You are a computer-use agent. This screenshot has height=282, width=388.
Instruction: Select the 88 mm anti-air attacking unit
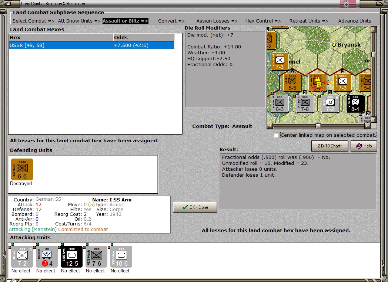click(x=47, y=256)
